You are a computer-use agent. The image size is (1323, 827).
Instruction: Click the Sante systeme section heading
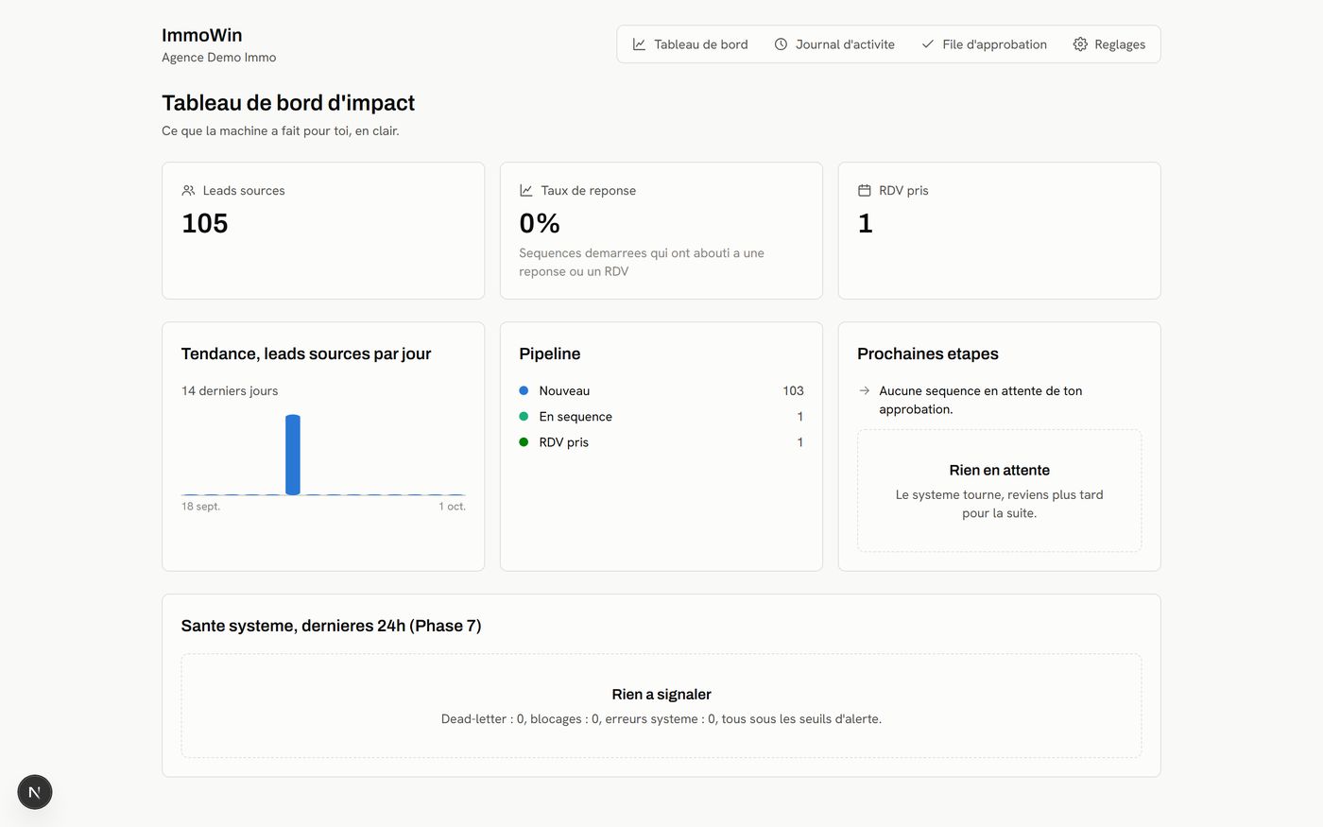[331, 626]
